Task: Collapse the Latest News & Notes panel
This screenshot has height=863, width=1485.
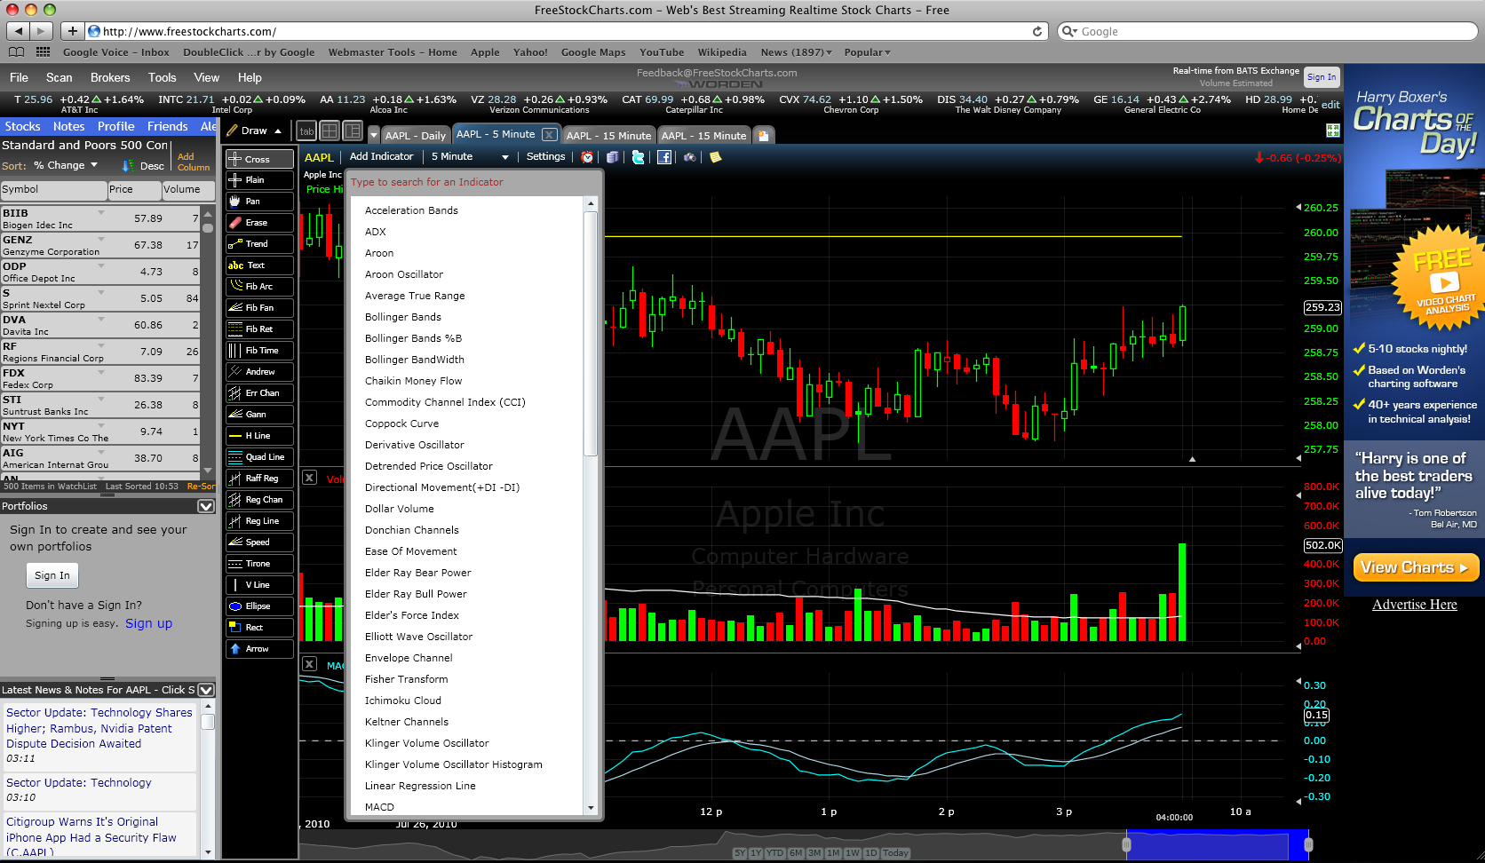Action: click(206, 690)
